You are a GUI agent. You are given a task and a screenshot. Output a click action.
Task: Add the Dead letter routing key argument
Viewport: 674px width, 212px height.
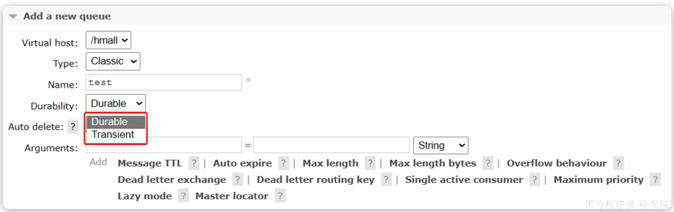(x=315, y=180)
